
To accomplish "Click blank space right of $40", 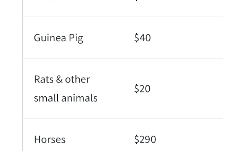I will point(187,38).
